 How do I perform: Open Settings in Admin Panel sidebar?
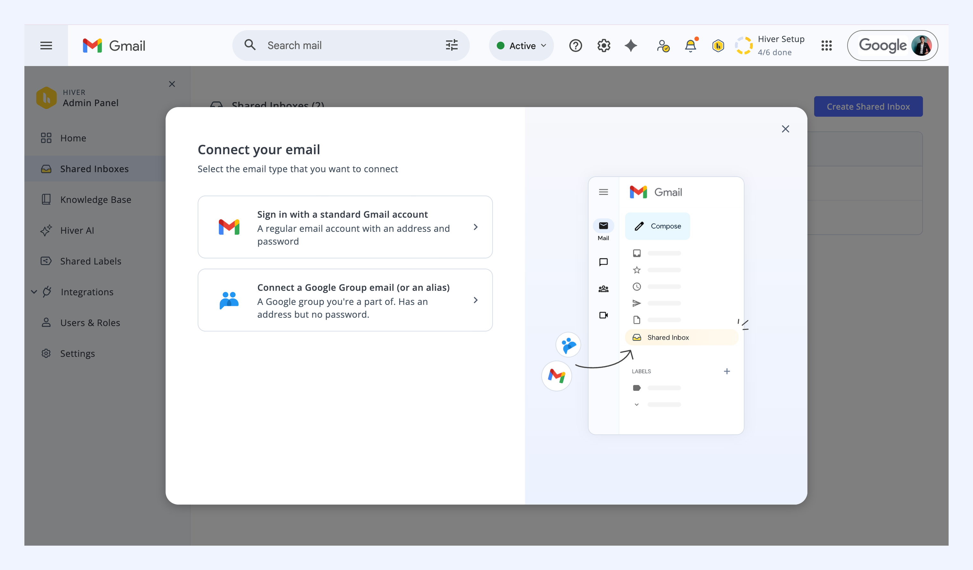click(77, 354)
